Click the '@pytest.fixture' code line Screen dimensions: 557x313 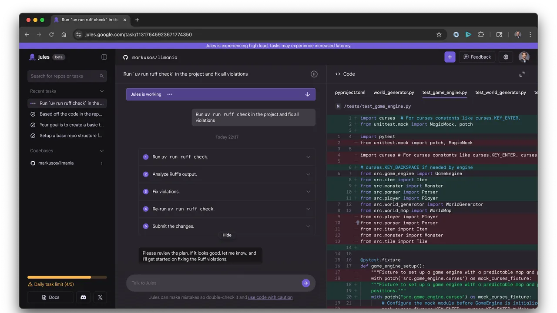coord(380,260)
